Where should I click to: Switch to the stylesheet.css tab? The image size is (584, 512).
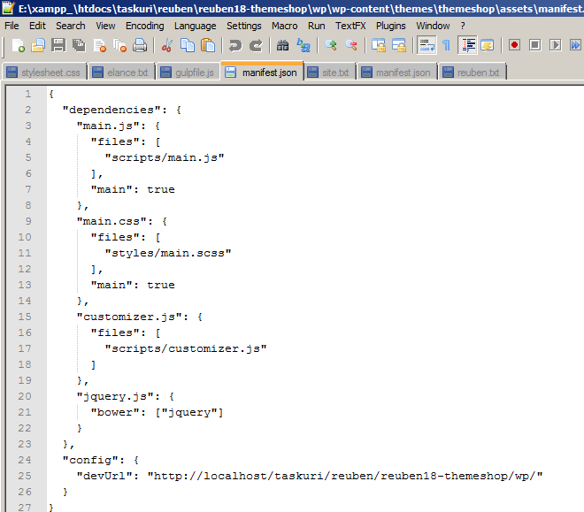coord(44,73)
